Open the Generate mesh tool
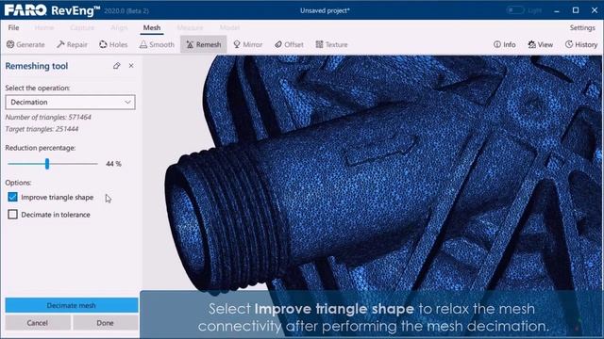604x339 pixels. pos(25,44)
